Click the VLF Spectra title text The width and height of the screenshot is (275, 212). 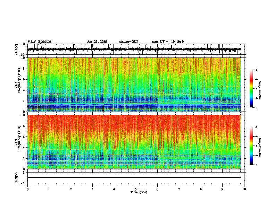coord(39,42)
